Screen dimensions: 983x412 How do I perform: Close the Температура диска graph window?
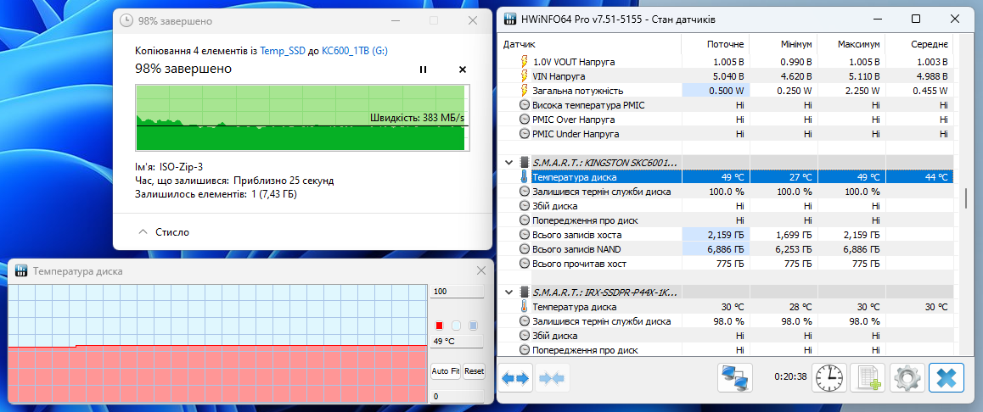click(x=481, y=271)
